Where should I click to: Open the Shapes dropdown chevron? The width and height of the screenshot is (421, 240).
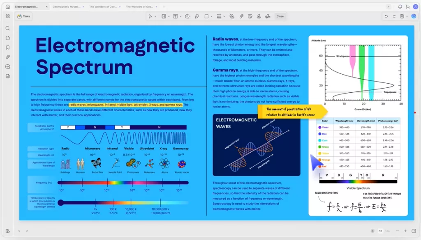(211, 16)
